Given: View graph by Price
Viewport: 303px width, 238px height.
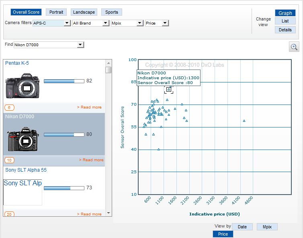Looking at the screenshot, I should pyautogui.click(x=223, y=234).
